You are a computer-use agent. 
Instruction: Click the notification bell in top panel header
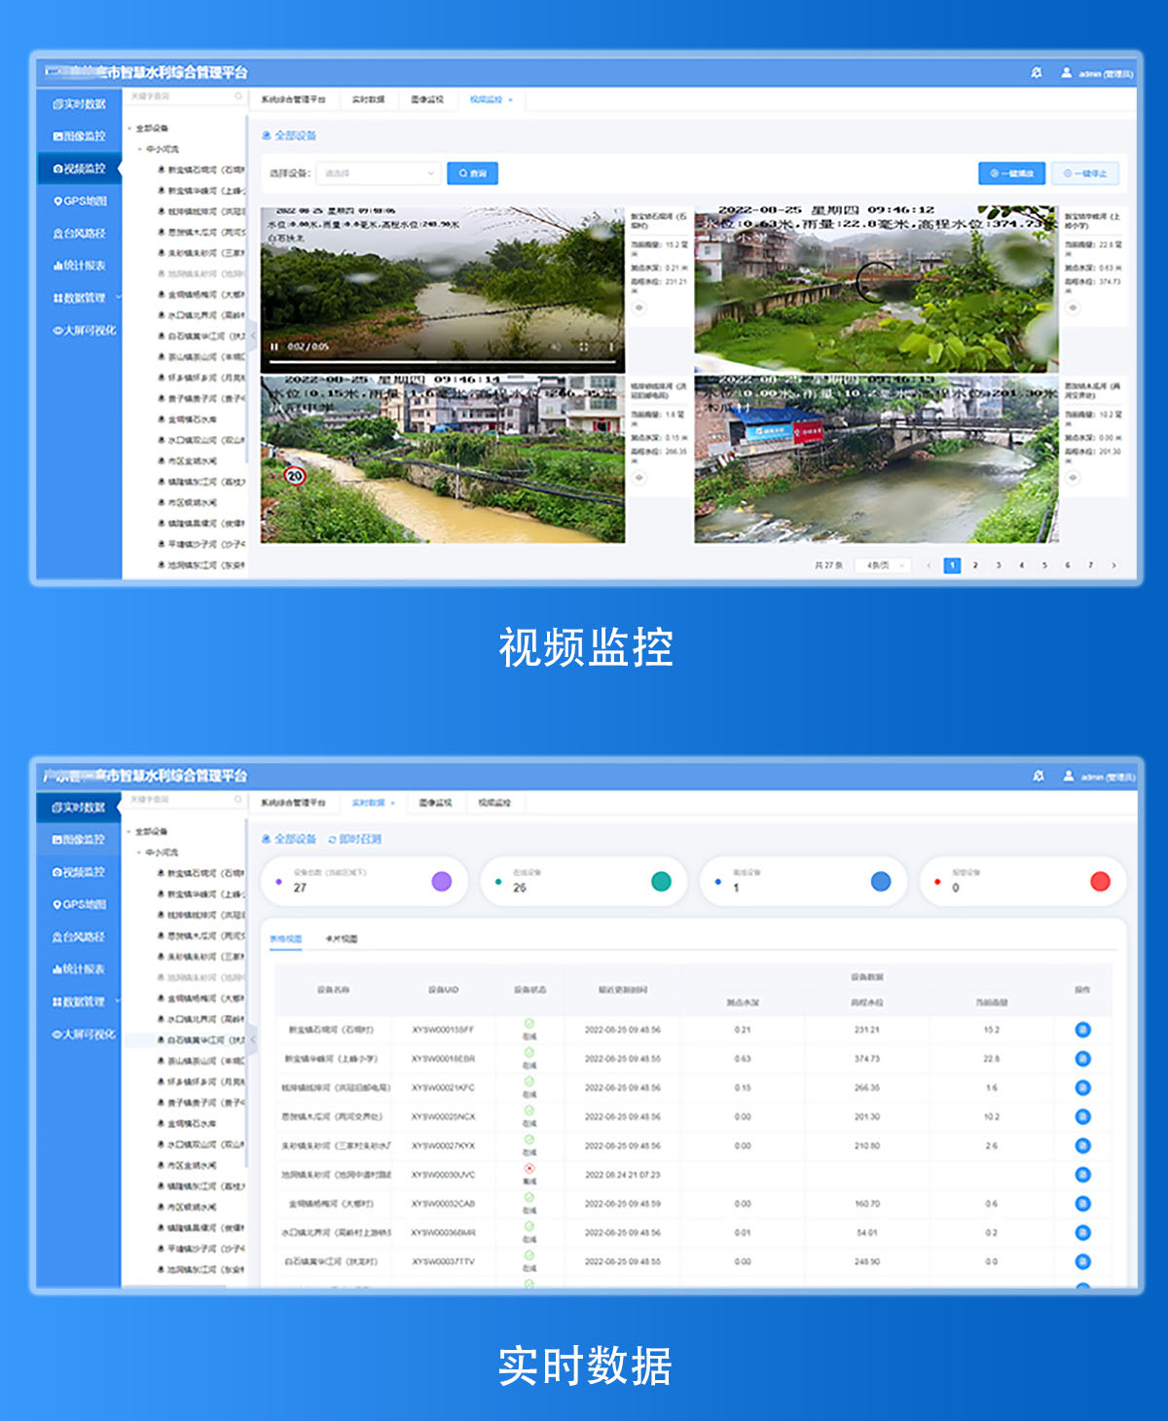(1037, 73)
